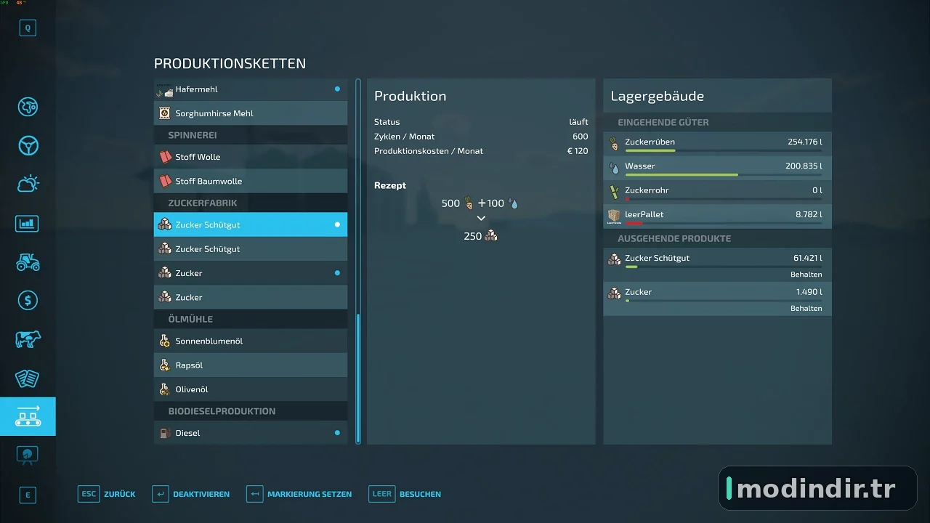
Task: Click the Diesel fuel pump icon
Action: click(x=165, y=433)
